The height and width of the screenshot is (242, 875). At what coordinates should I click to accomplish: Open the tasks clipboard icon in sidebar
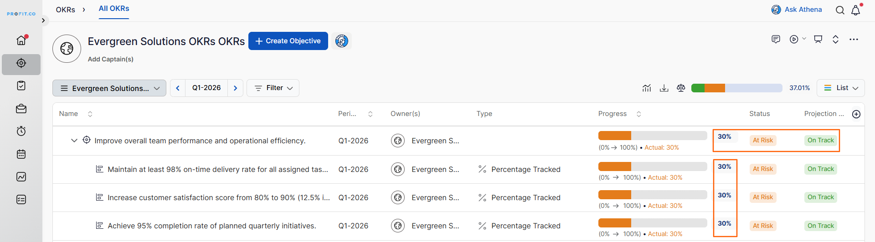tap(21, 86)
